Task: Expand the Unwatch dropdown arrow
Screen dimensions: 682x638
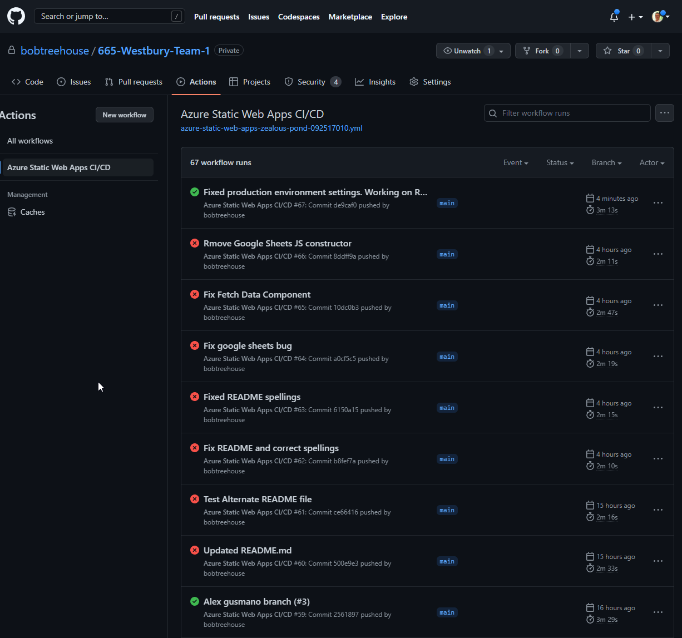Action: [501, 51]
